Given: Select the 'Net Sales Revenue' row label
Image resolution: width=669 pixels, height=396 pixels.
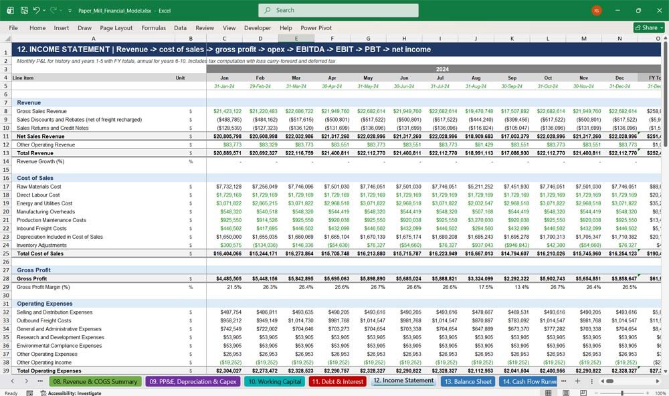Looking at the screenshot, I should point(41,136).
